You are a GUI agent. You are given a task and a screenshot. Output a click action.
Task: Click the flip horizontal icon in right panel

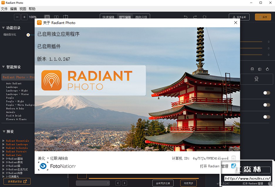(x=260, y=69)
